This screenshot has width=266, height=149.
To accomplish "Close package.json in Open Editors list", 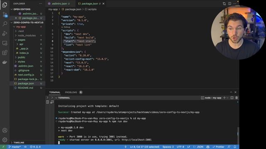I will [16, 18].
